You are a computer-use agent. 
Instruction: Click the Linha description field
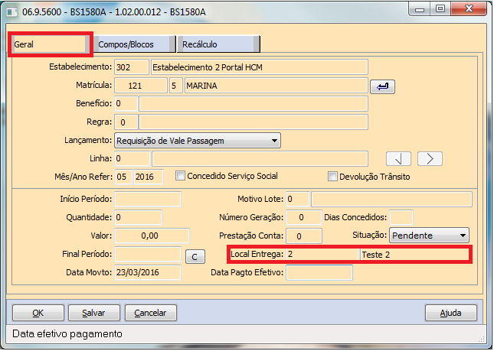(x=260, y=158)
